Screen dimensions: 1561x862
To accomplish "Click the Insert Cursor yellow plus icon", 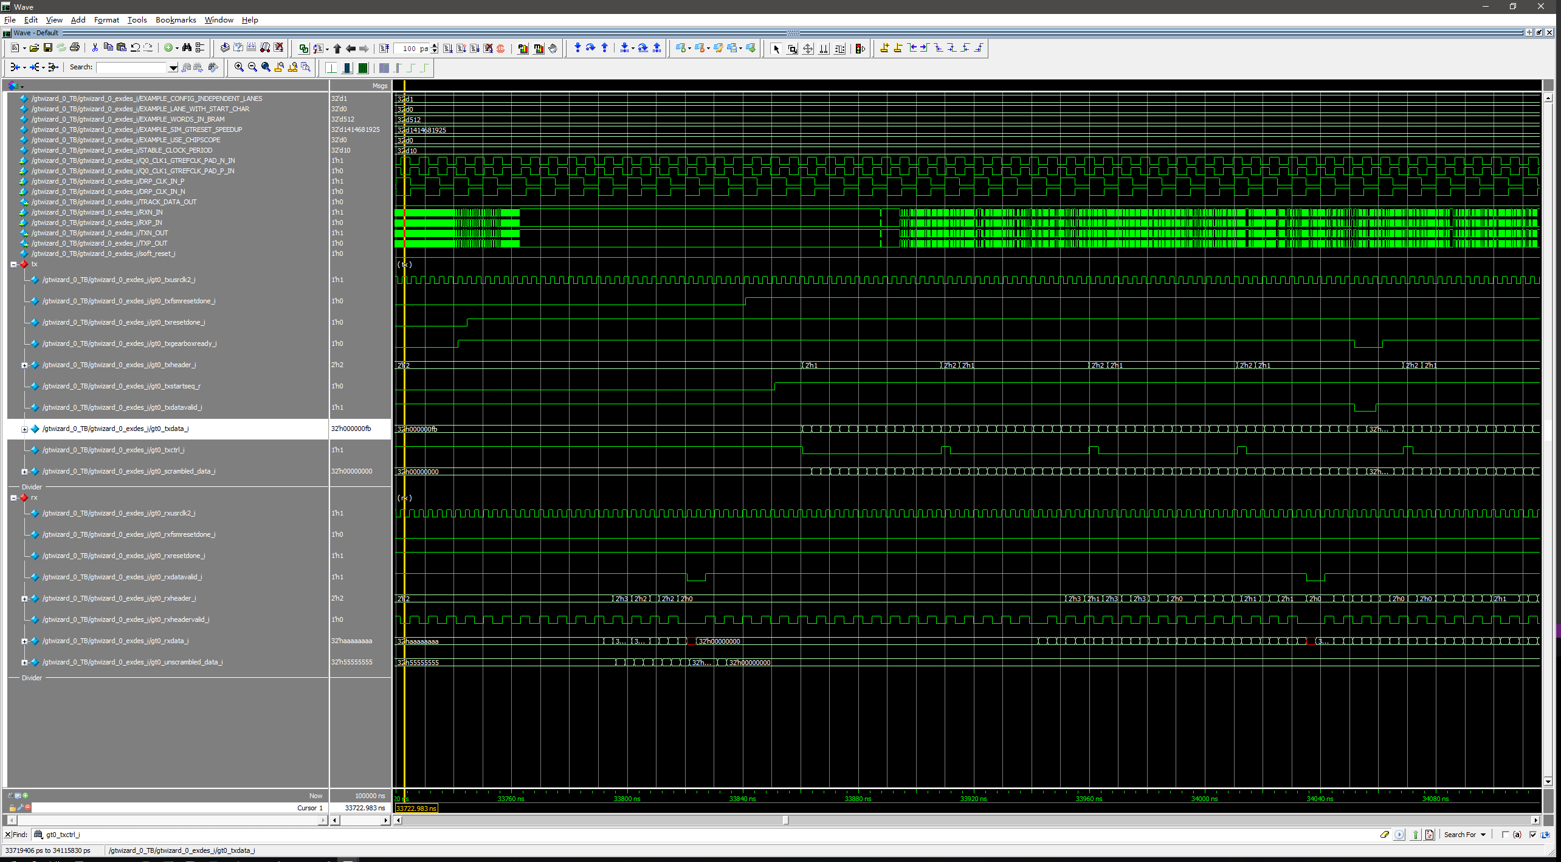I will click(x=884, y=48).
